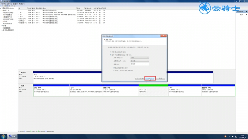Select the 不要格式化这个卷 radio option

(110, 52)
